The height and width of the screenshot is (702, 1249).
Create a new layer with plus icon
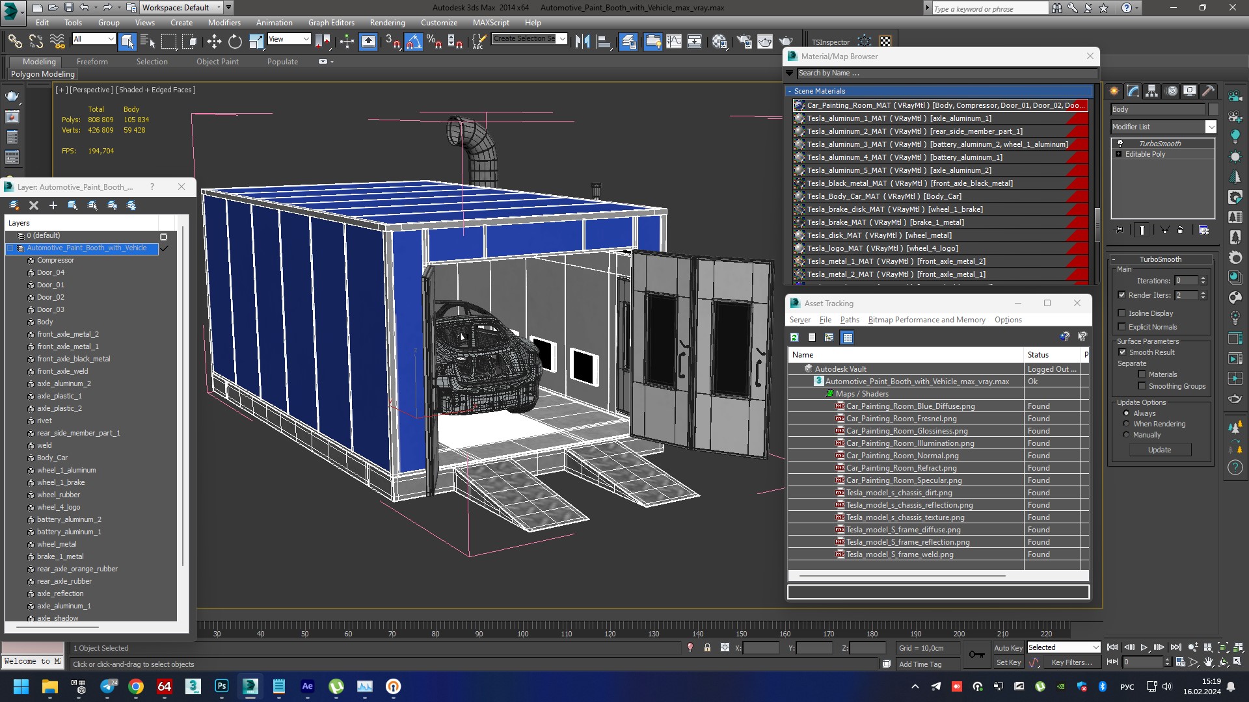coord(53,205)
